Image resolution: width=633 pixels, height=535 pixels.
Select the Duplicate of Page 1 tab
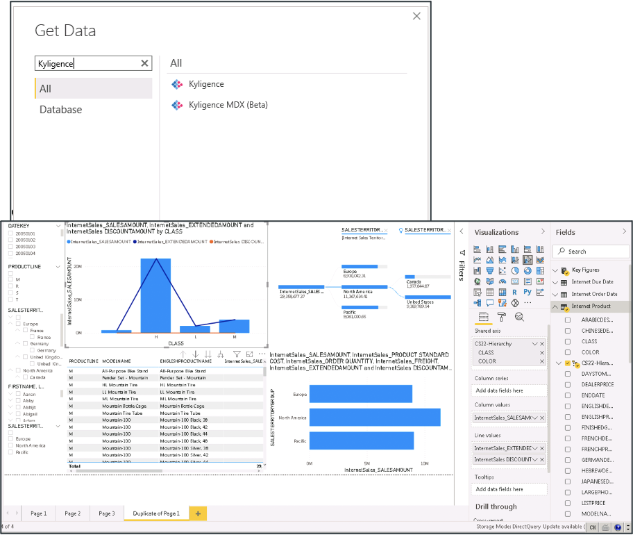(156, 513)
